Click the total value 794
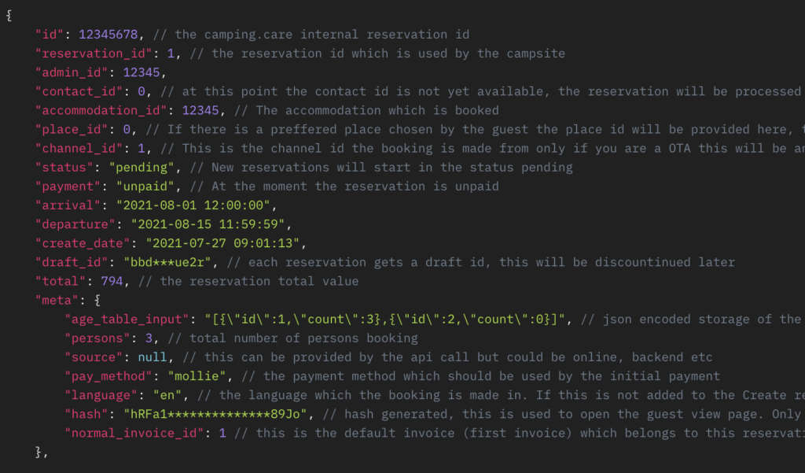Screen dimensions: 805x473 (x=112, y=281)
